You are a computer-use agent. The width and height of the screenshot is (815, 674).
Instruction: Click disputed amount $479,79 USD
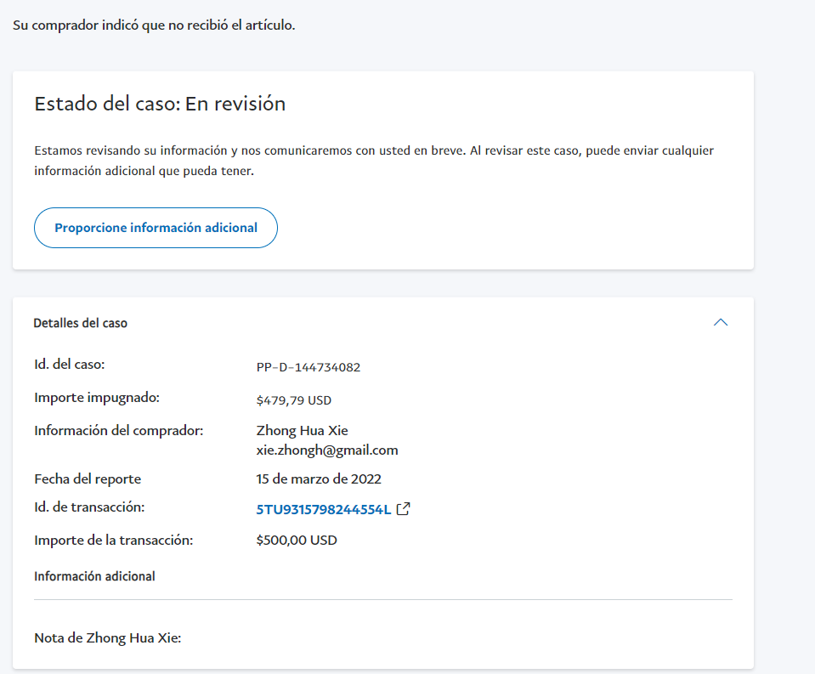click(294, 400)
